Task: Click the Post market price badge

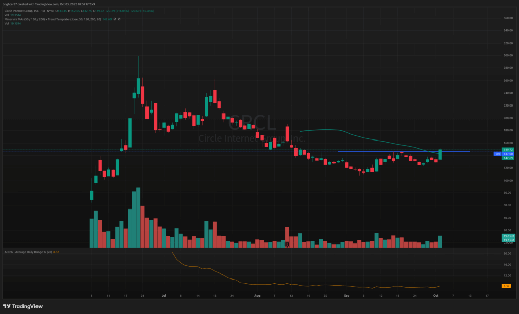Action: coord(496,154)
